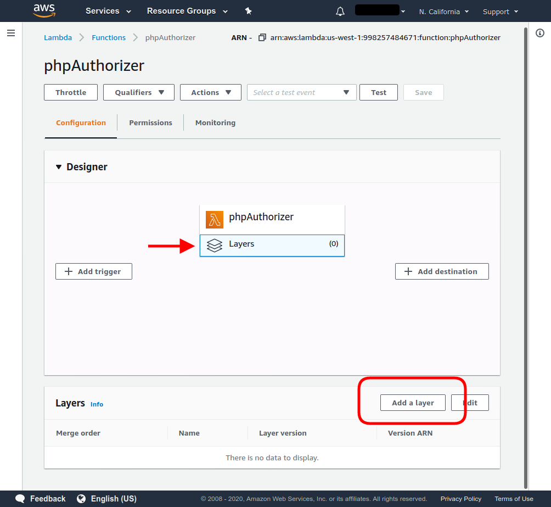Select the Layers box in Designer

(x=272, y=244)
